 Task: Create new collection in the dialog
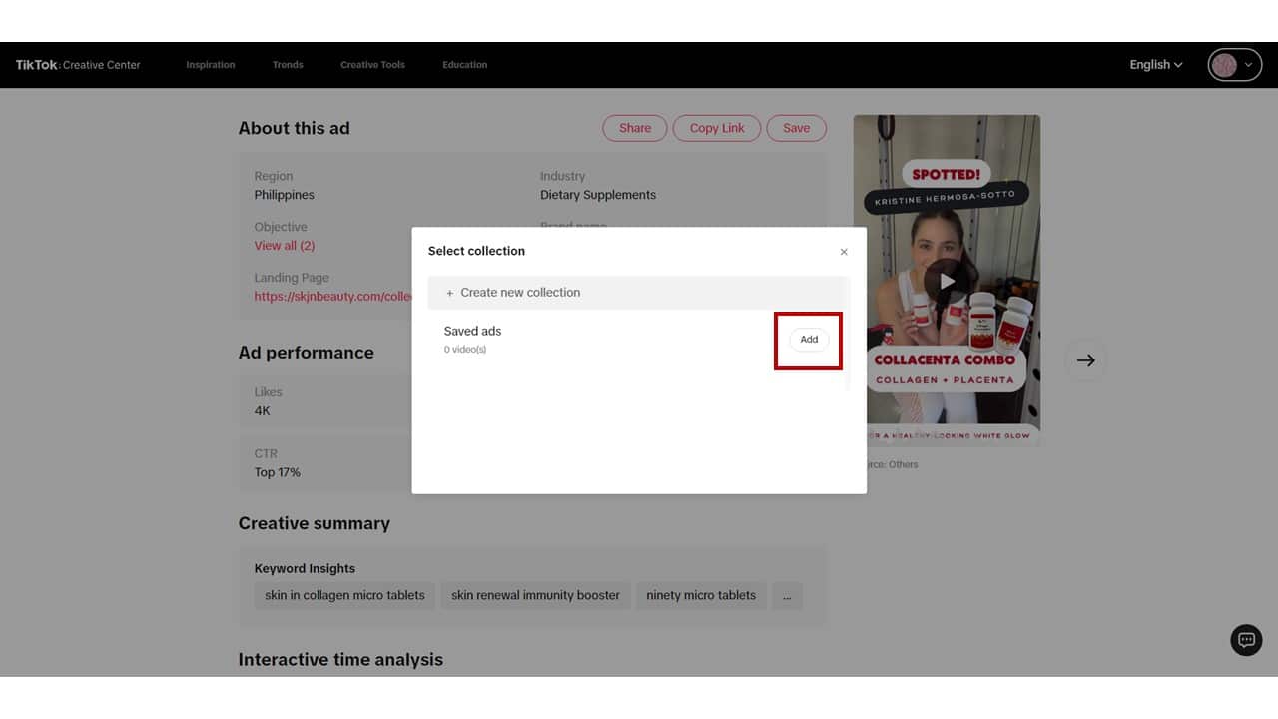pos(639,293)
